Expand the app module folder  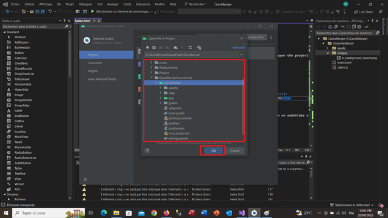click(161, 98)
